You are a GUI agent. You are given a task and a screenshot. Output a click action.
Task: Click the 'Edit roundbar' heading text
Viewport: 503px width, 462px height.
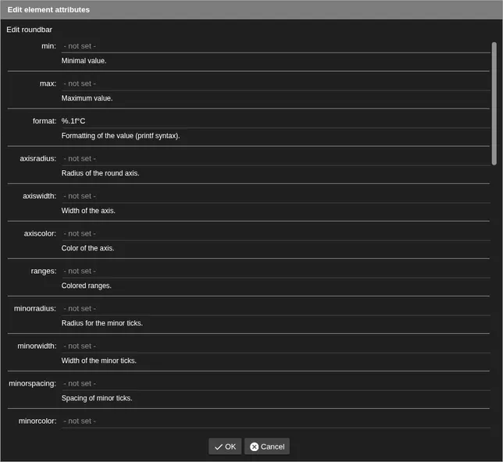[x=29, y=30]
